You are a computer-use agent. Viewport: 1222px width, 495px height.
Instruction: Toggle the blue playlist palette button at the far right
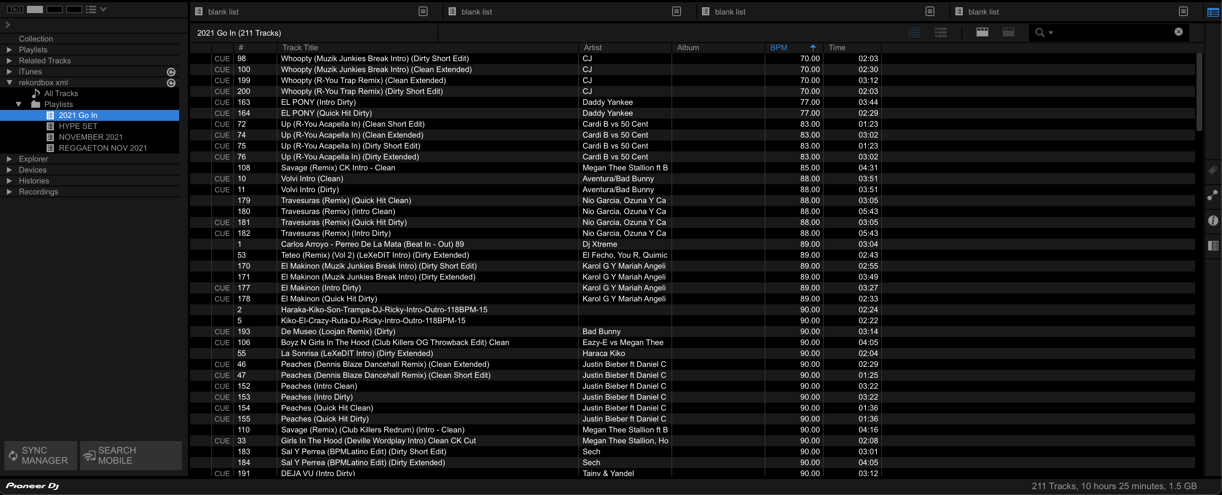1213,12
